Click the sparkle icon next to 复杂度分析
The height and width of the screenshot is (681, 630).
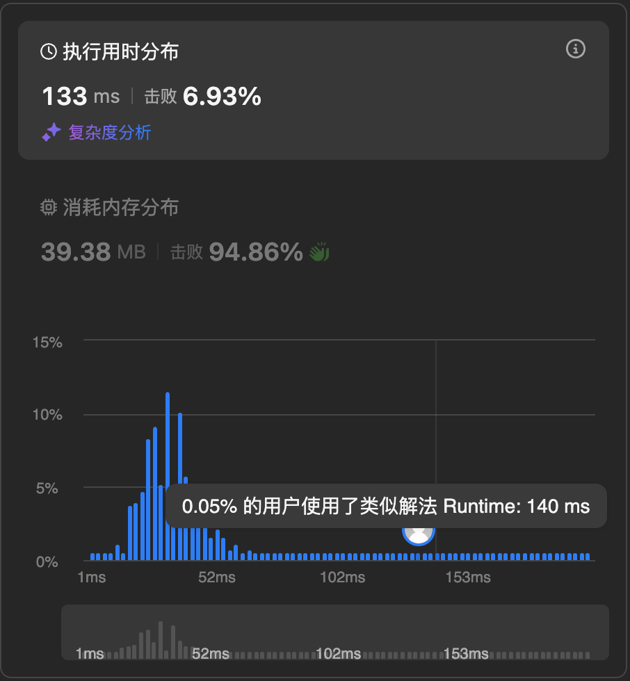pos(51,133)
